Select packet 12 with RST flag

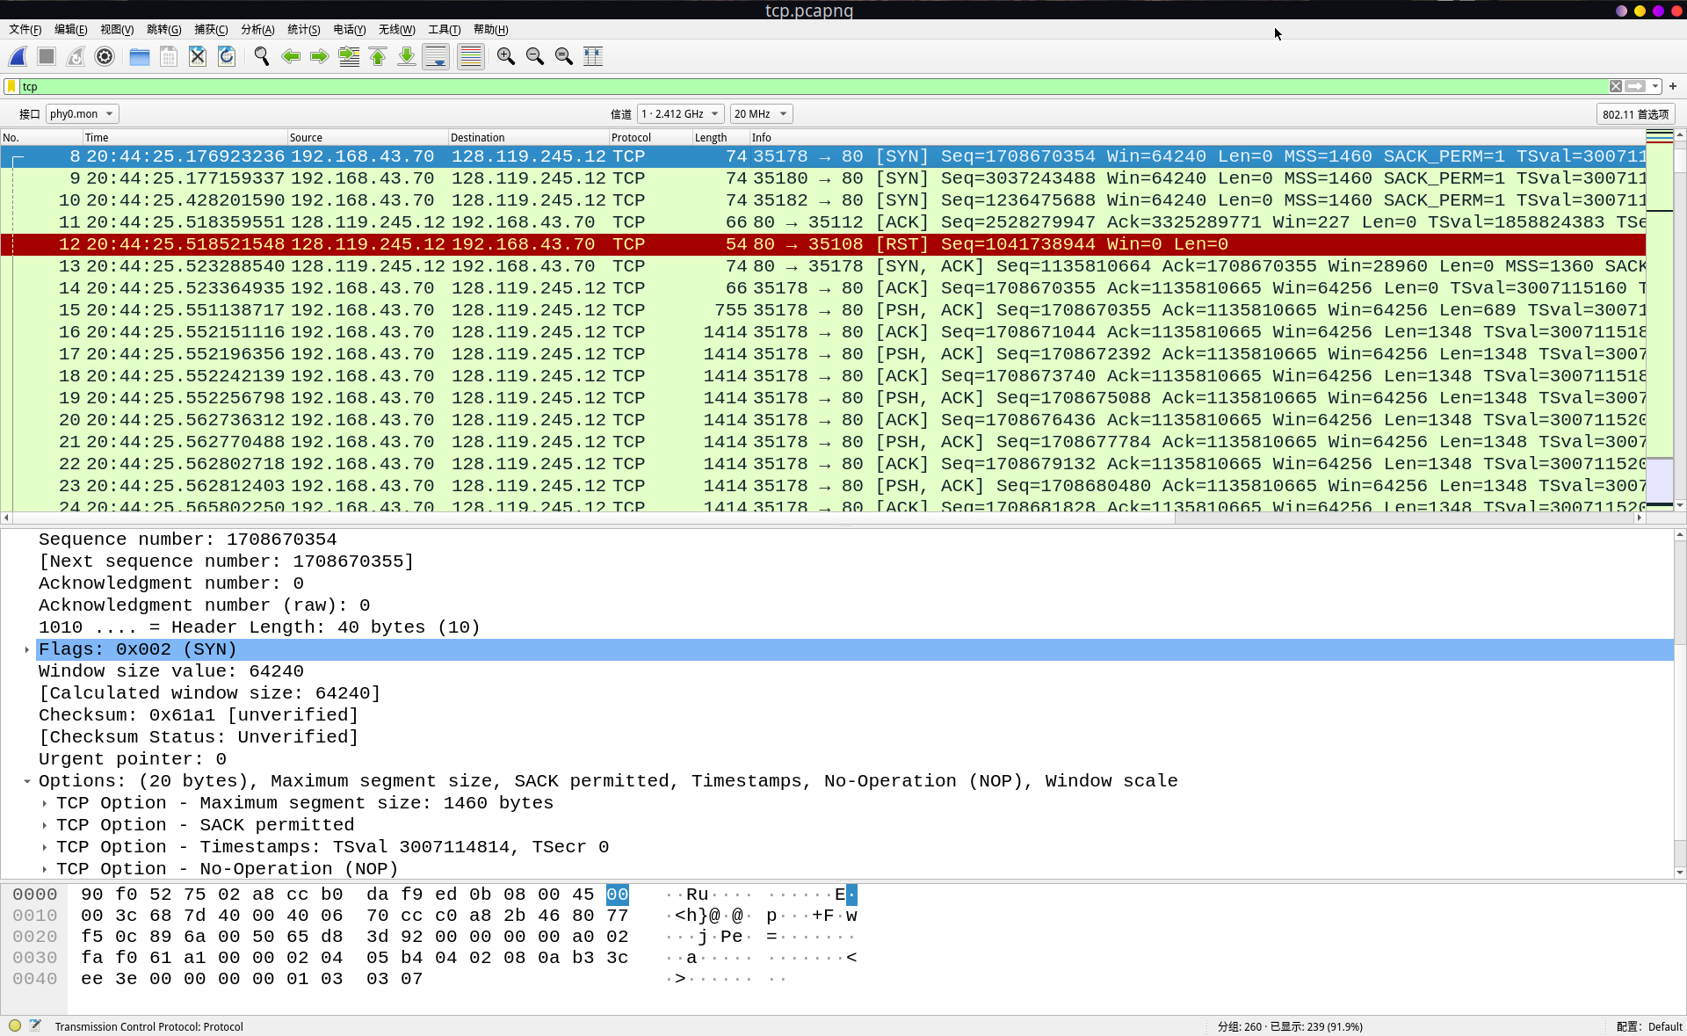[x=823, y=244]
